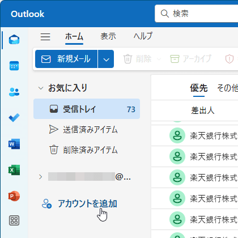Click the inbox unread count 73
This screenshot has height=238, width=238.
(131, 109)
